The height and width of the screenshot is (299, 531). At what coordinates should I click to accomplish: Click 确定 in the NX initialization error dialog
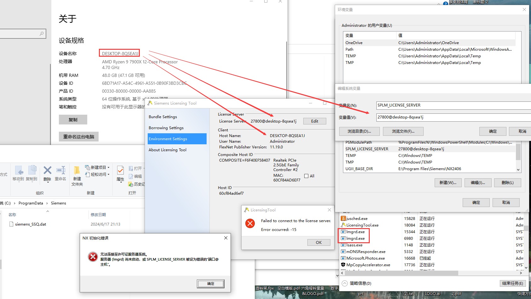[x=211, y=284]
